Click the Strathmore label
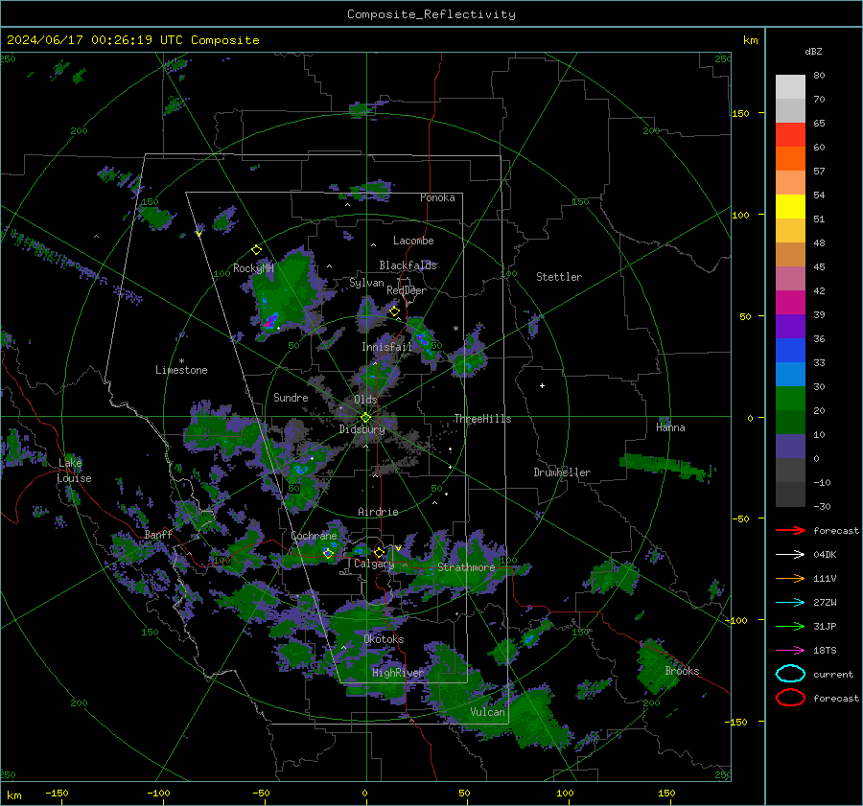 click(466, 567)
